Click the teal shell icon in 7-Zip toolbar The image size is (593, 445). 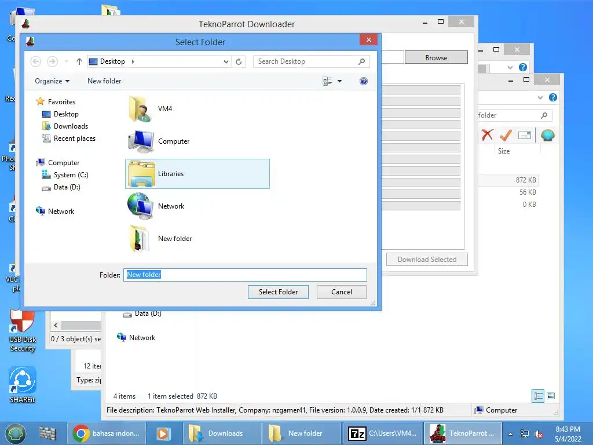(547, 134)
